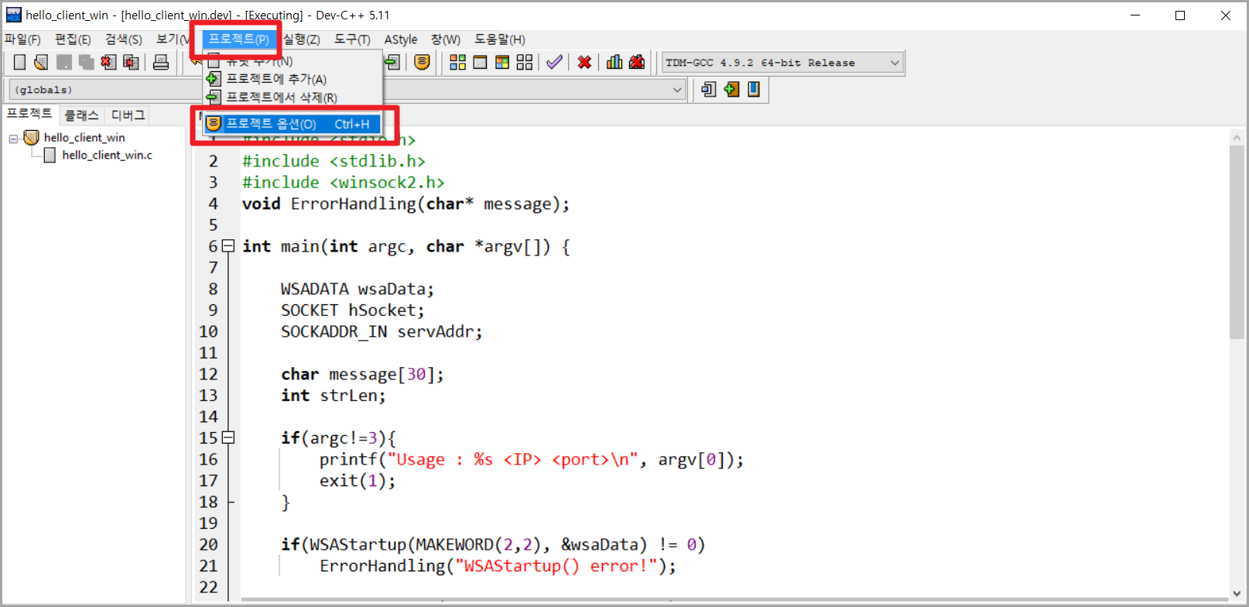The width and height of the screenshot is (1249, 607).
Task: Click the 'exit(1);' line
Action: (x=358, y=481)
